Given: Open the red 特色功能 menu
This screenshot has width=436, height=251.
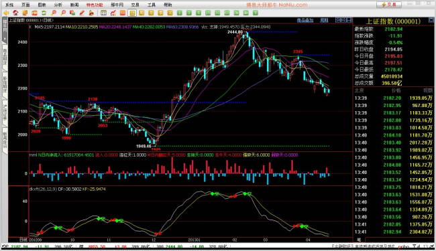Looking at the screenshot, I should click(95, 5).
